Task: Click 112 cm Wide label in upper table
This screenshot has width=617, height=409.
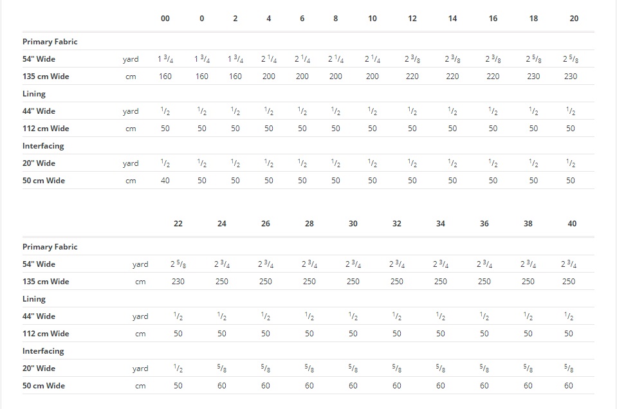Action: click(46, 129)
